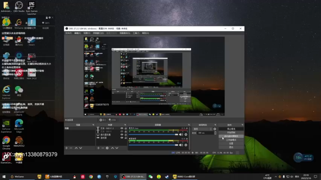Viewport: 321px width, 180px height.
Task: Remove selected scene with minus icon
Action: click(71, 148)
